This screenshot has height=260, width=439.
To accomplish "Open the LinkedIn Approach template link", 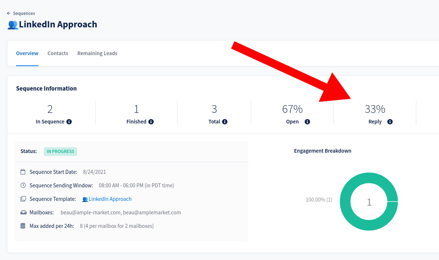I will click(110, 199).
